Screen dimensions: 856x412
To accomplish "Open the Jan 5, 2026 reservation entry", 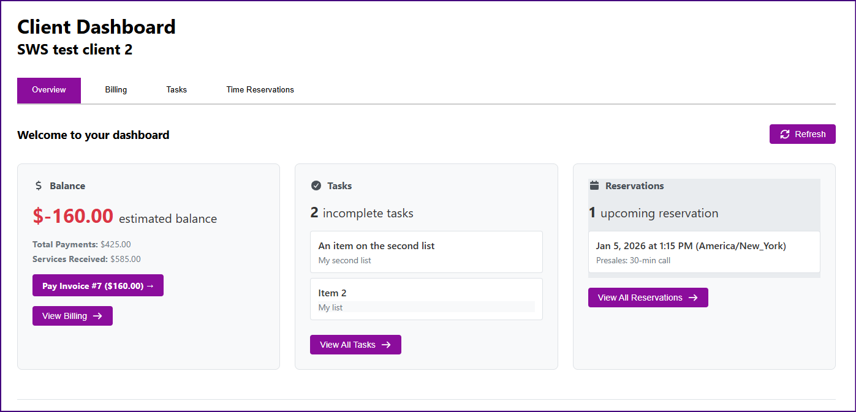I will point(703,252).
